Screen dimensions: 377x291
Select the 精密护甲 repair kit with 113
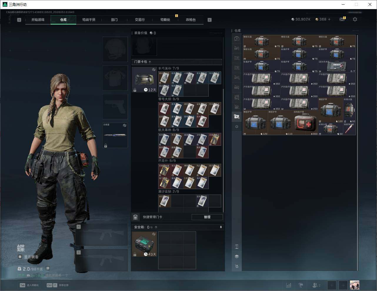[281, 123]
